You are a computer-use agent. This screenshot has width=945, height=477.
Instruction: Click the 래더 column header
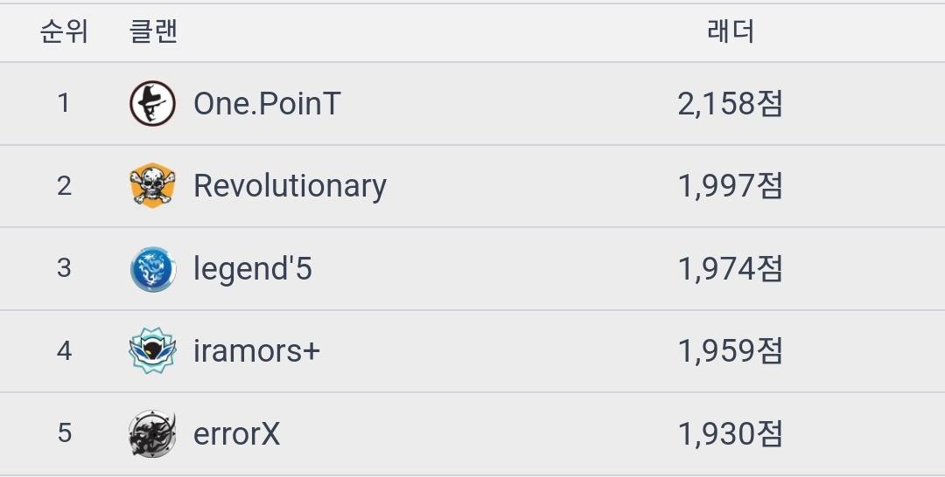pos(730,32)
